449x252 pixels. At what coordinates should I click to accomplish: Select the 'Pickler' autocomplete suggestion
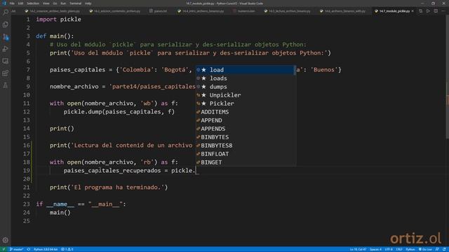pyautogui.click(x=246, y=104)
